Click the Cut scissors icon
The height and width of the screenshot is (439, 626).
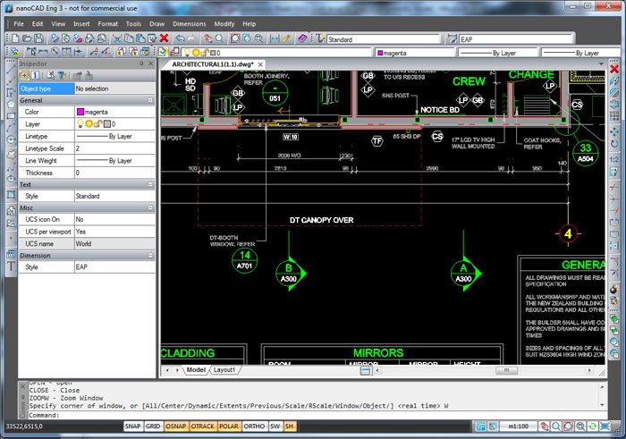[119, 38]
